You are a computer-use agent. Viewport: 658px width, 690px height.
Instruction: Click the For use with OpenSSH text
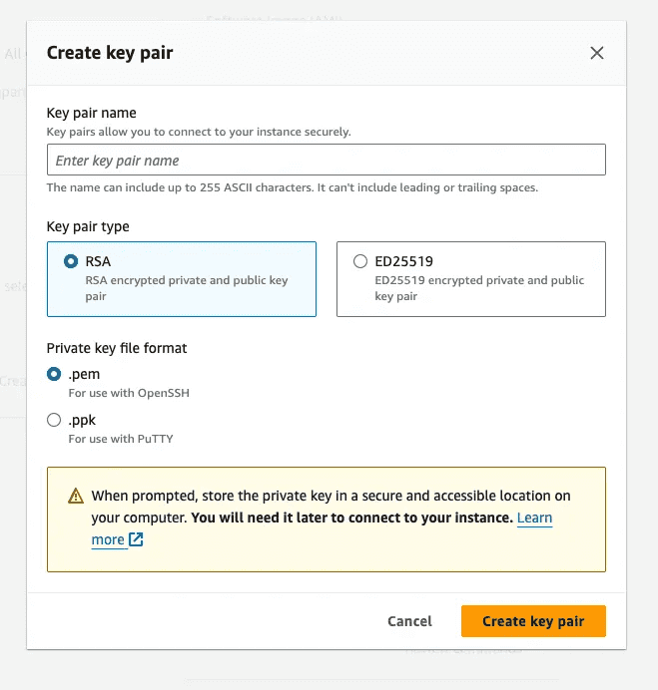coord(129,393)
